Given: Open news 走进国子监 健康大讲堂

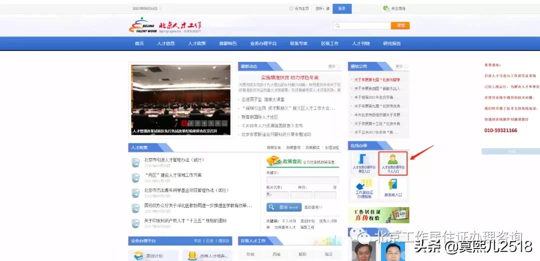Looking at the screenshot, I should point(263,100).
